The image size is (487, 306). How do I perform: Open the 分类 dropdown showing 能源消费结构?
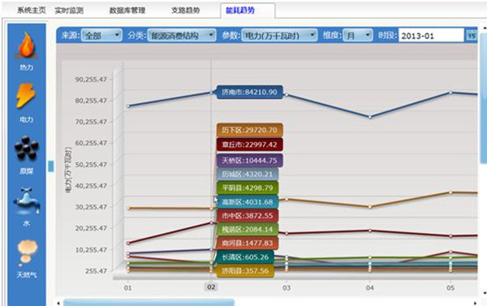(181, 36)
